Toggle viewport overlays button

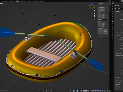(x=78, y=91)
